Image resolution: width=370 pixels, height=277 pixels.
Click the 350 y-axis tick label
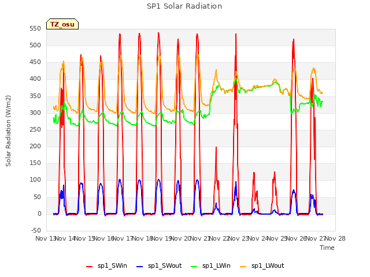point(35,96)
